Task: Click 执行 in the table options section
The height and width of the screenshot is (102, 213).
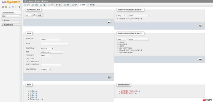Action: (109, 77)
